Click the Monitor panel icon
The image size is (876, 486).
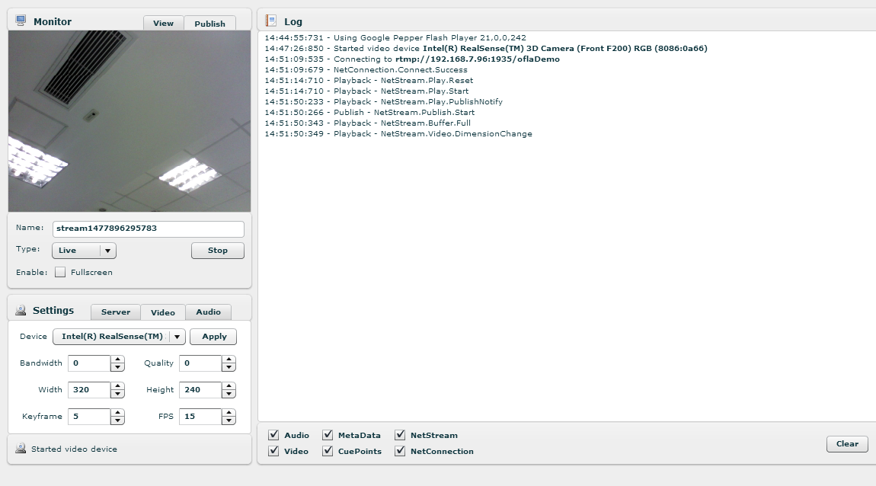coord(21,21)
